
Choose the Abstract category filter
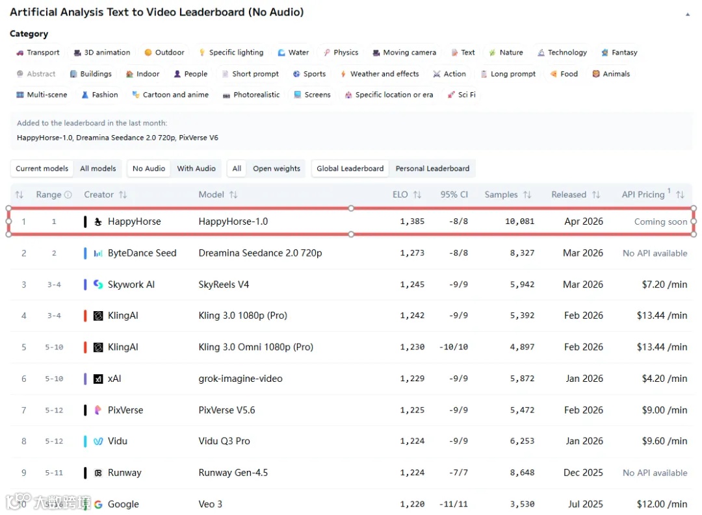pos(36,74)
